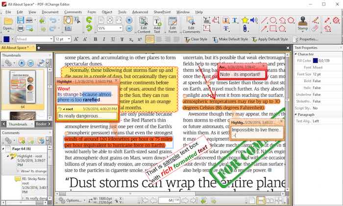Open the zoom level 55% dropdown
The height and width of the screenshot is (206, 343).
click(x=121, y=28)
